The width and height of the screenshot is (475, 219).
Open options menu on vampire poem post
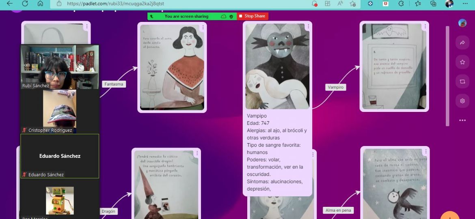click(425, 27)
